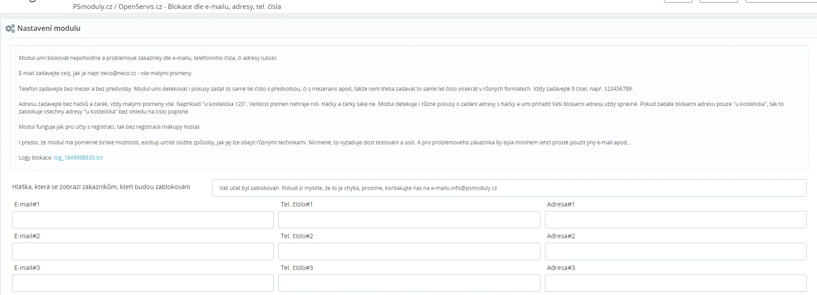Click into the Tel. číslo#2 field

click(x=409, y=252)
